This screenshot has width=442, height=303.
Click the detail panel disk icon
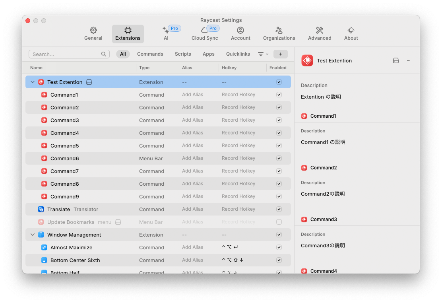[396, 60]
